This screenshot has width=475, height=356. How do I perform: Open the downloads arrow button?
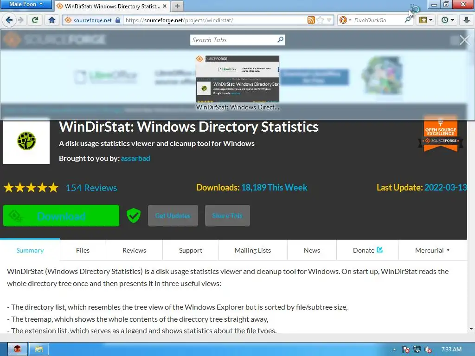pos(467,20)
